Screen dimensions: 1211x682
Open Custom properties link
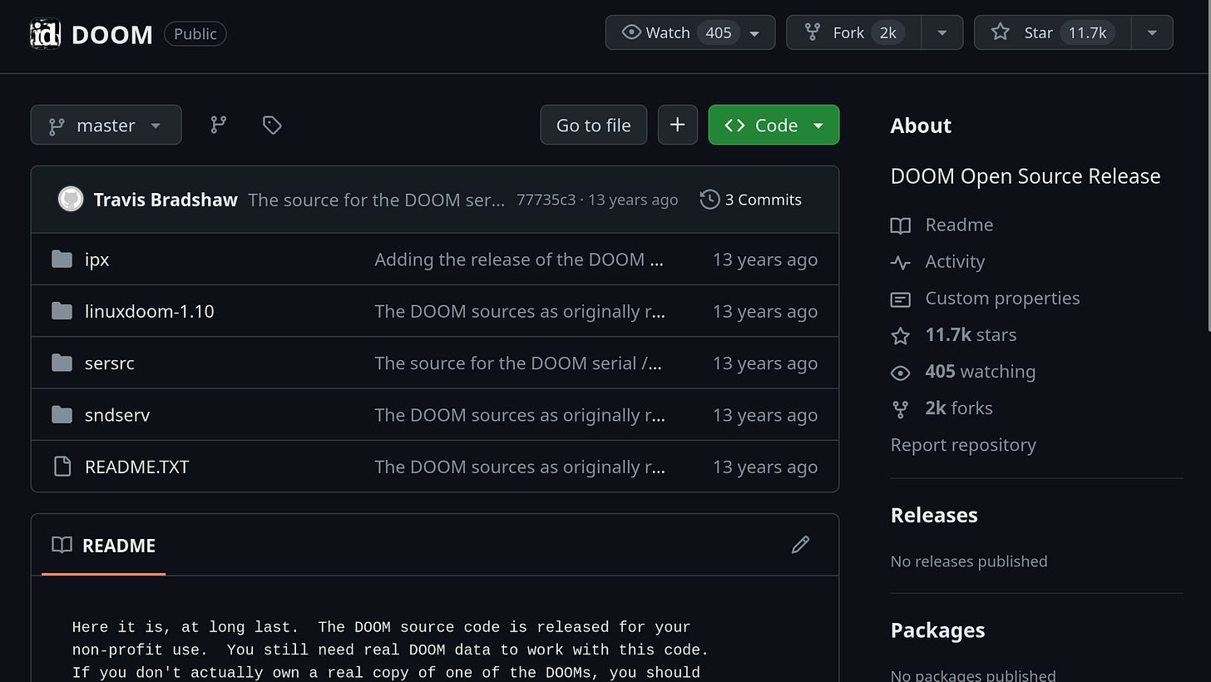point(1003,298)
